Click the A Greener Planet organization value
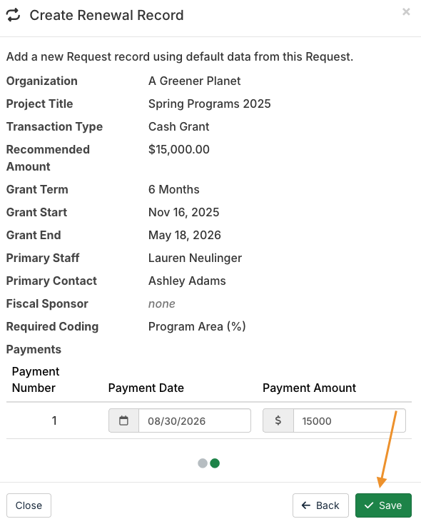 point(195,81)
